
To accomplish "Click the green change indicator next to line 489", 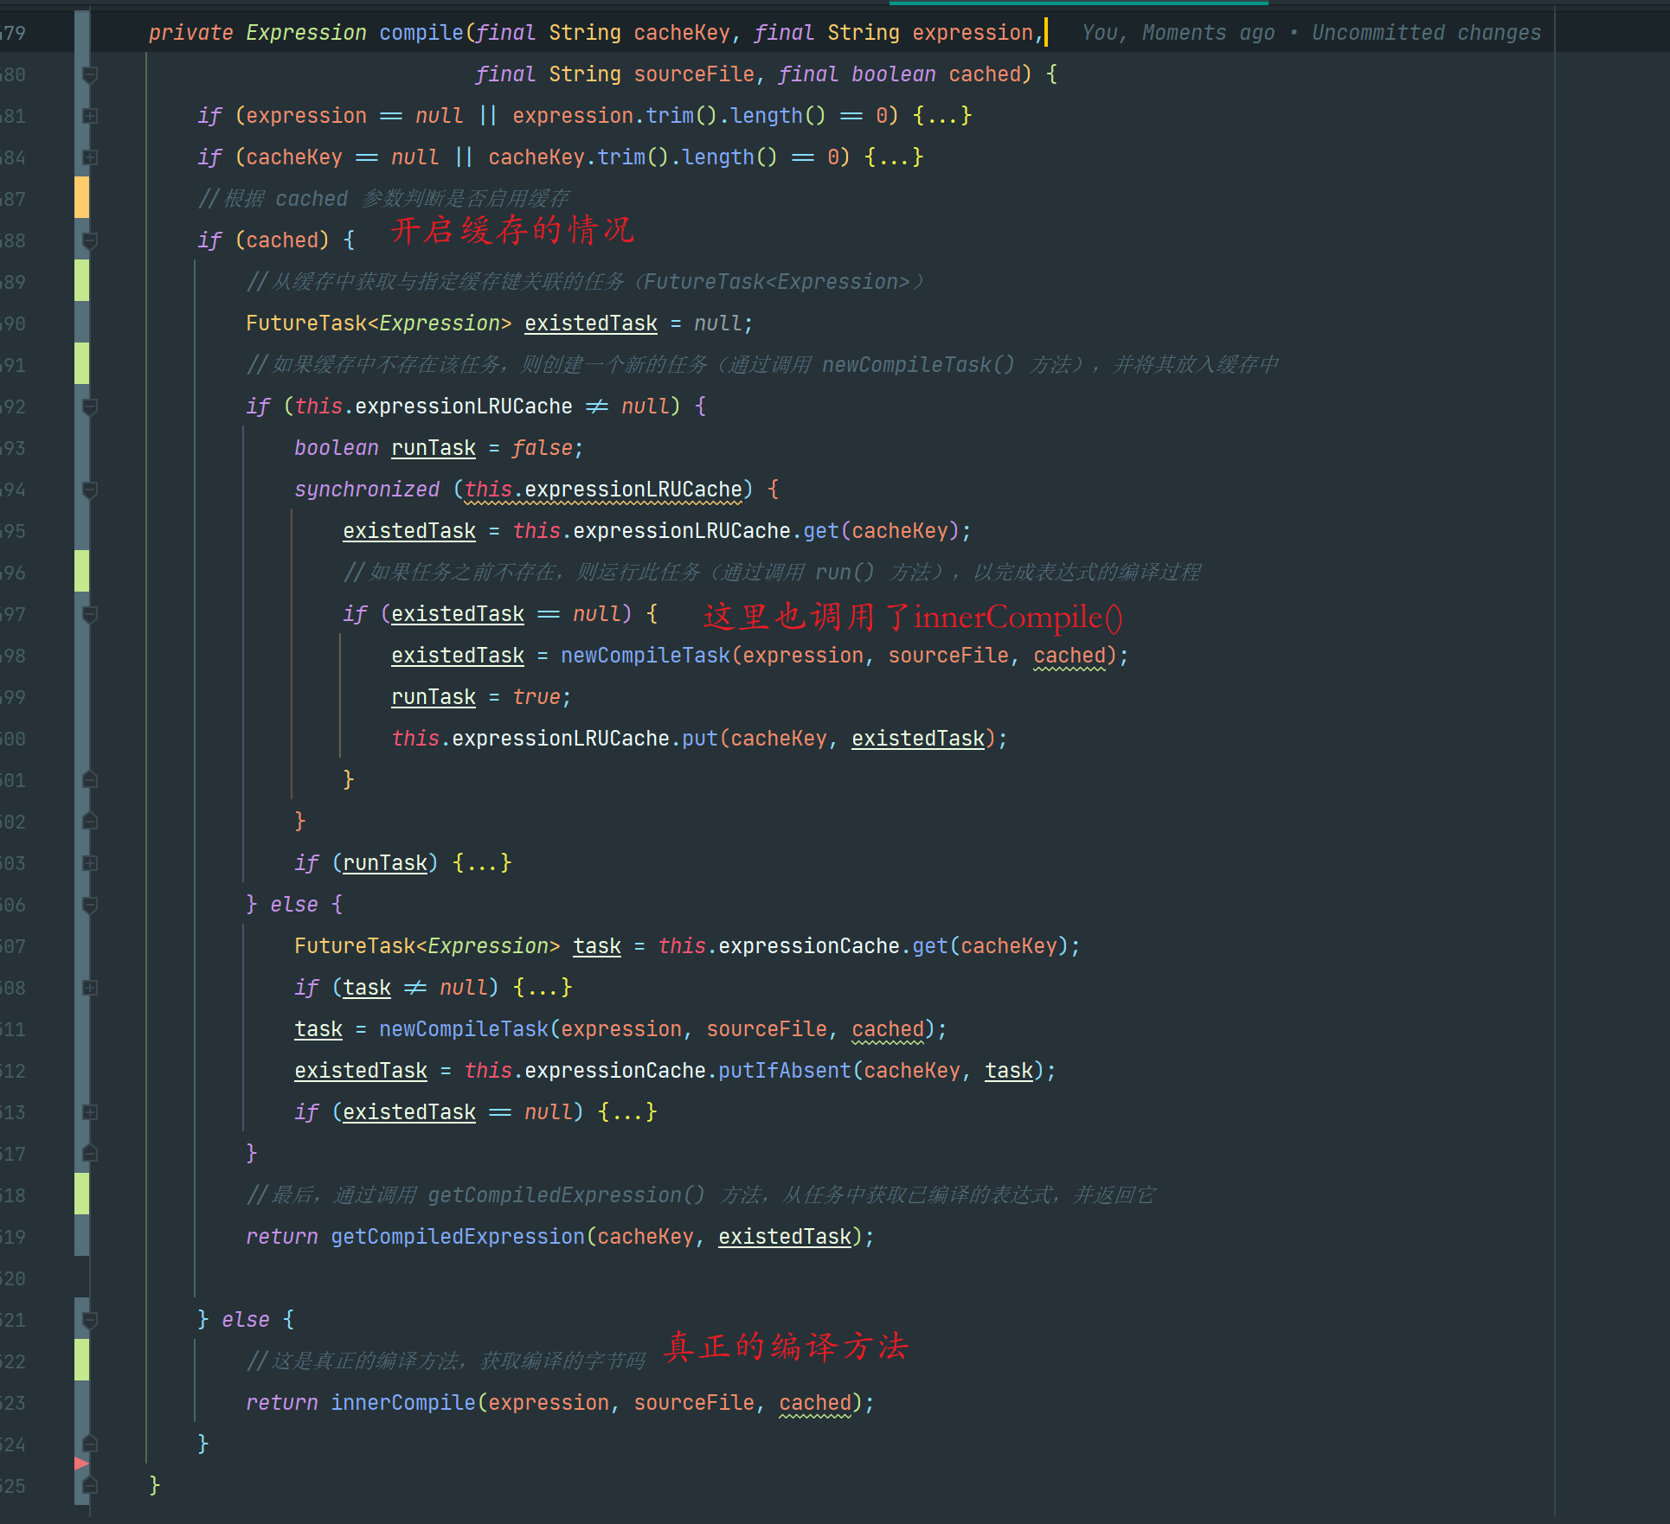I will point(82,281).
